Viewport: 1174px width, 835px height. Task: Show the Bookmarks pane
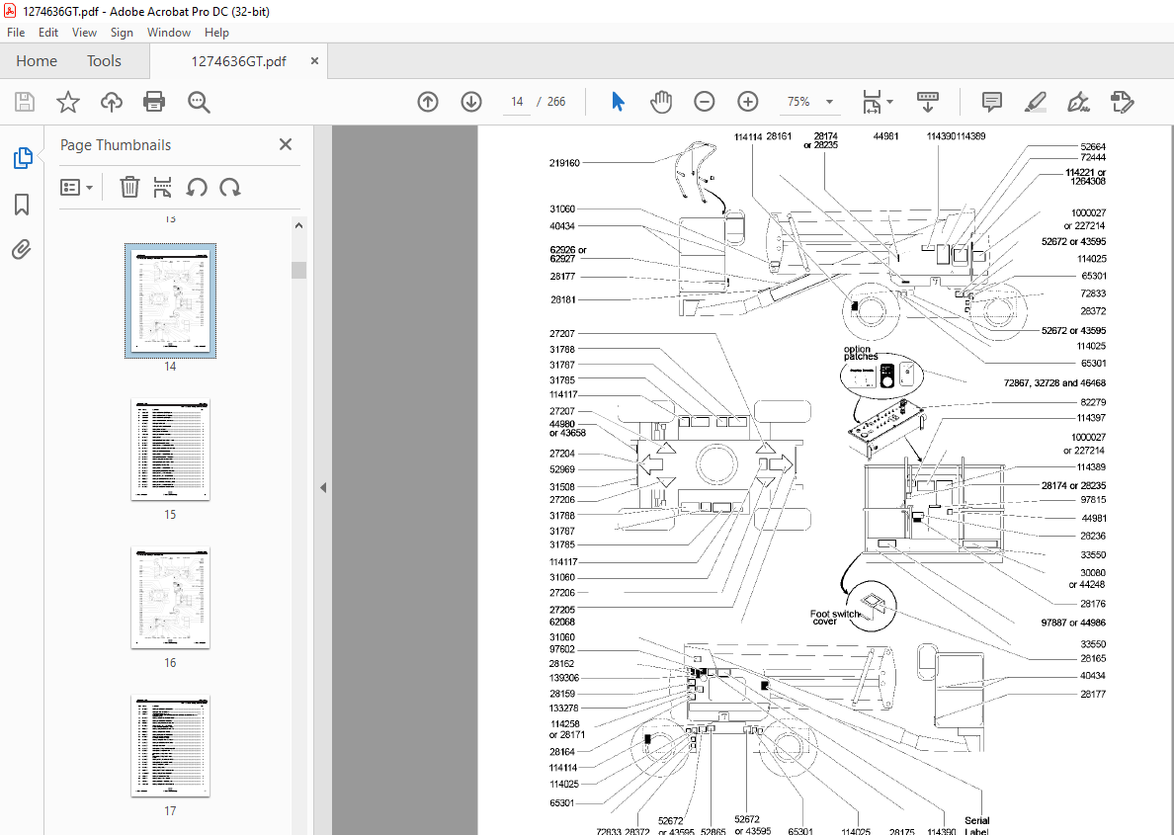22,204
